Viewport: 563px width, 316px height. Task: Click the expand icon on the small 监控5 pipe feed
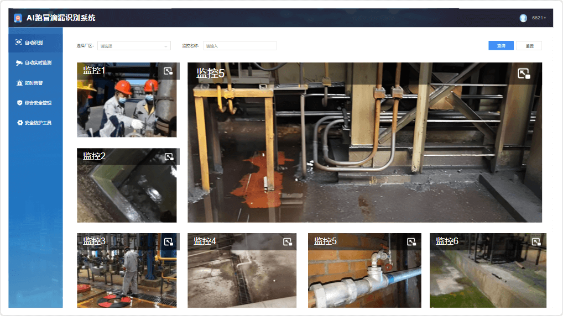click(x=411, y=241)
